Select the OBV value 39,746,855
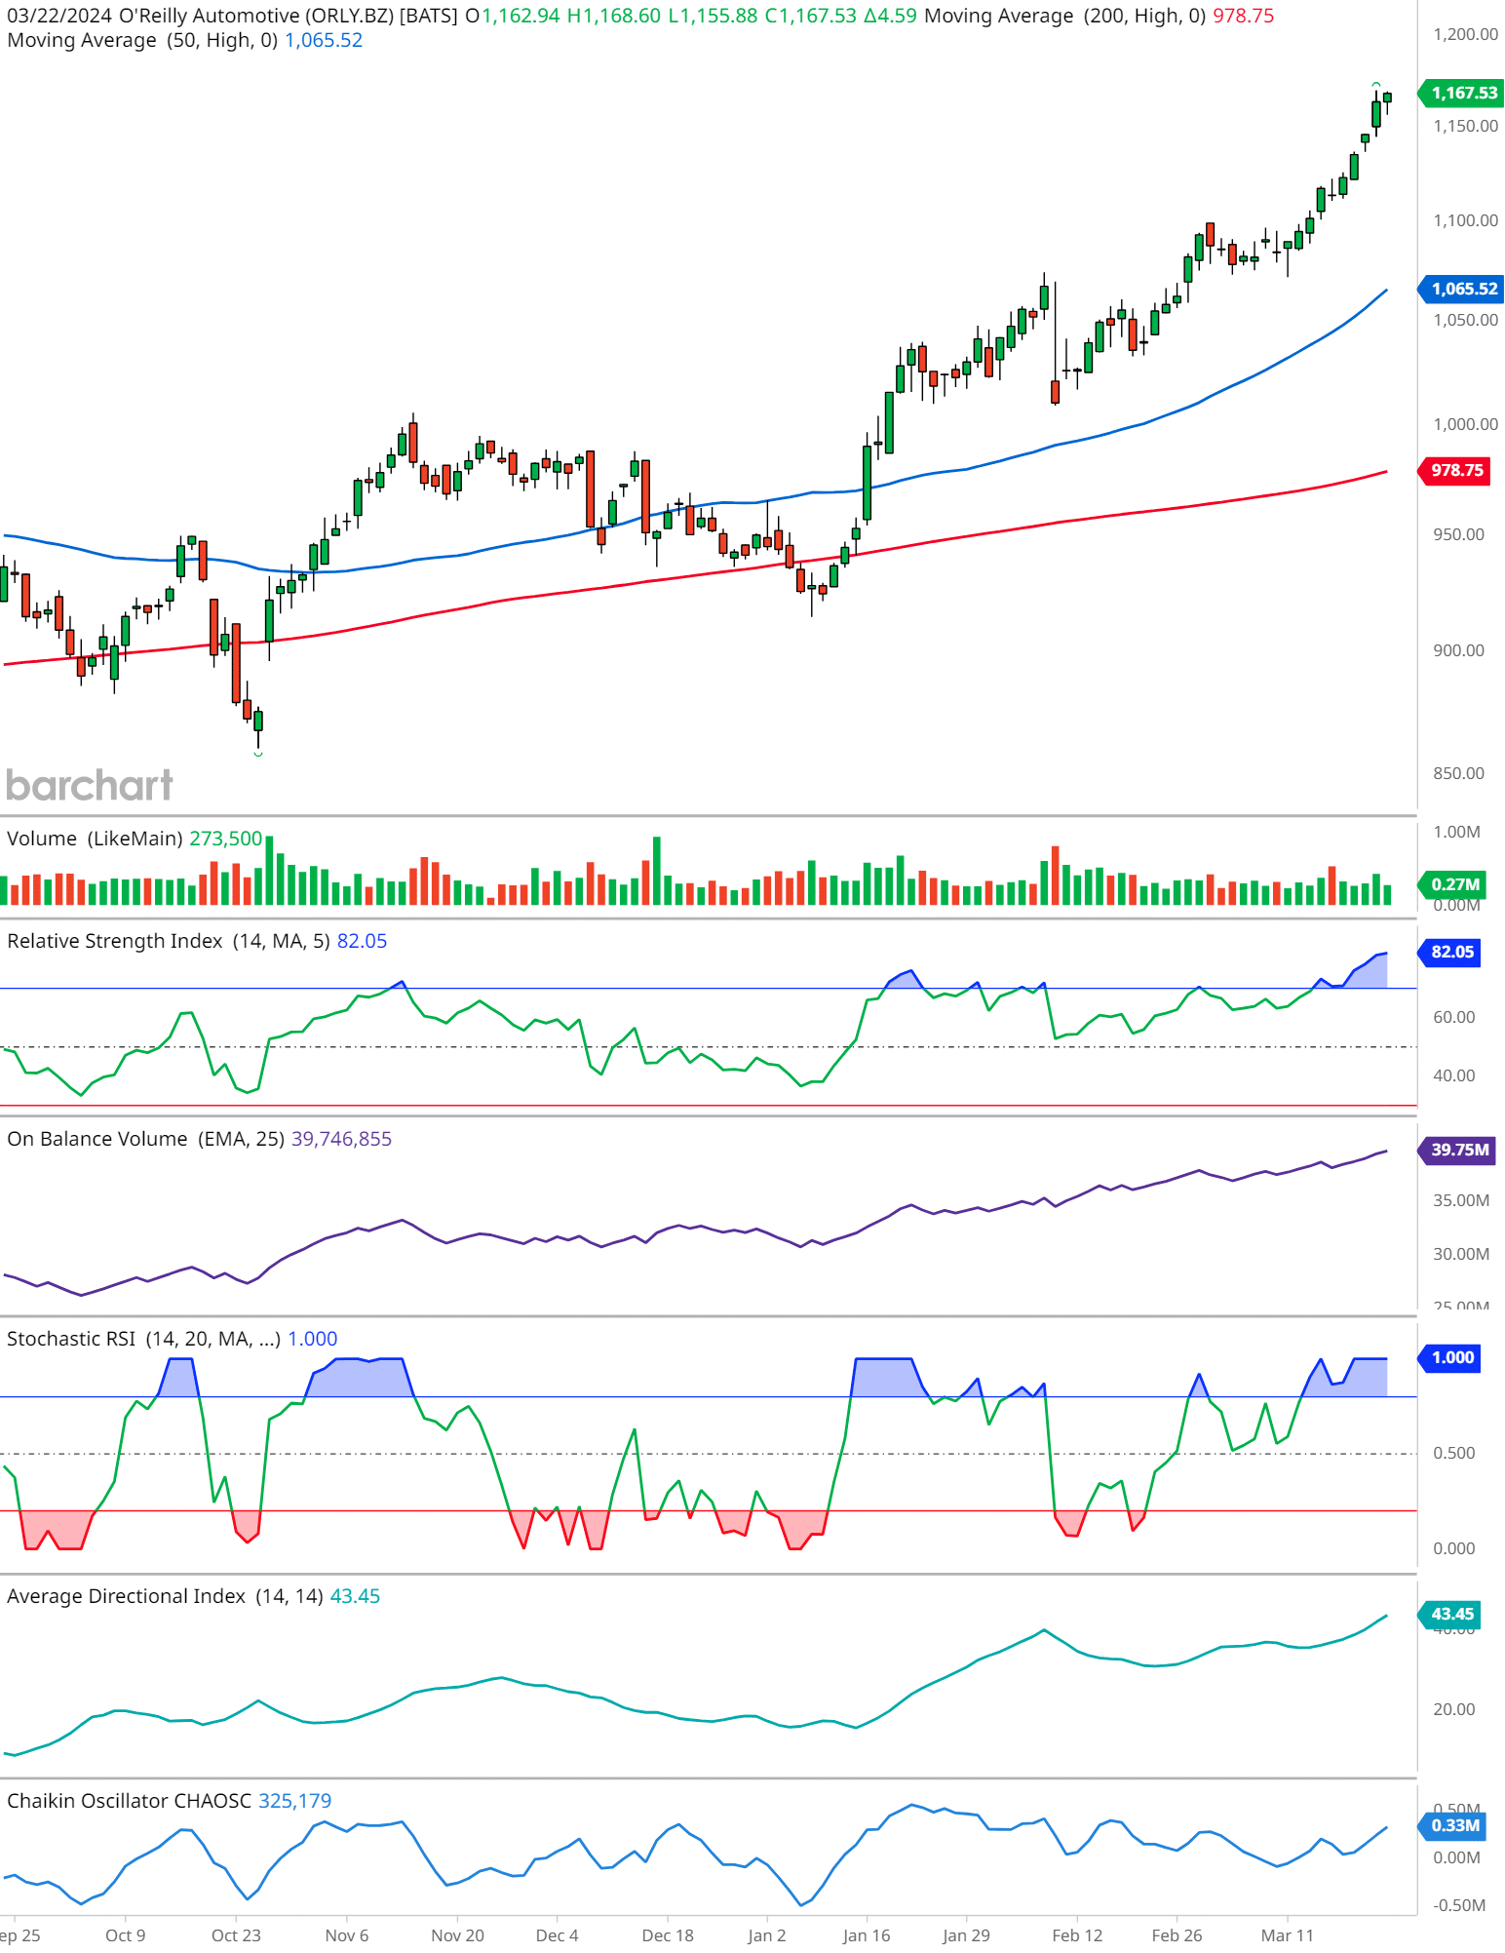Screen dimensions: 1505x1953 pyautogui.click(x=341, y=1139)
